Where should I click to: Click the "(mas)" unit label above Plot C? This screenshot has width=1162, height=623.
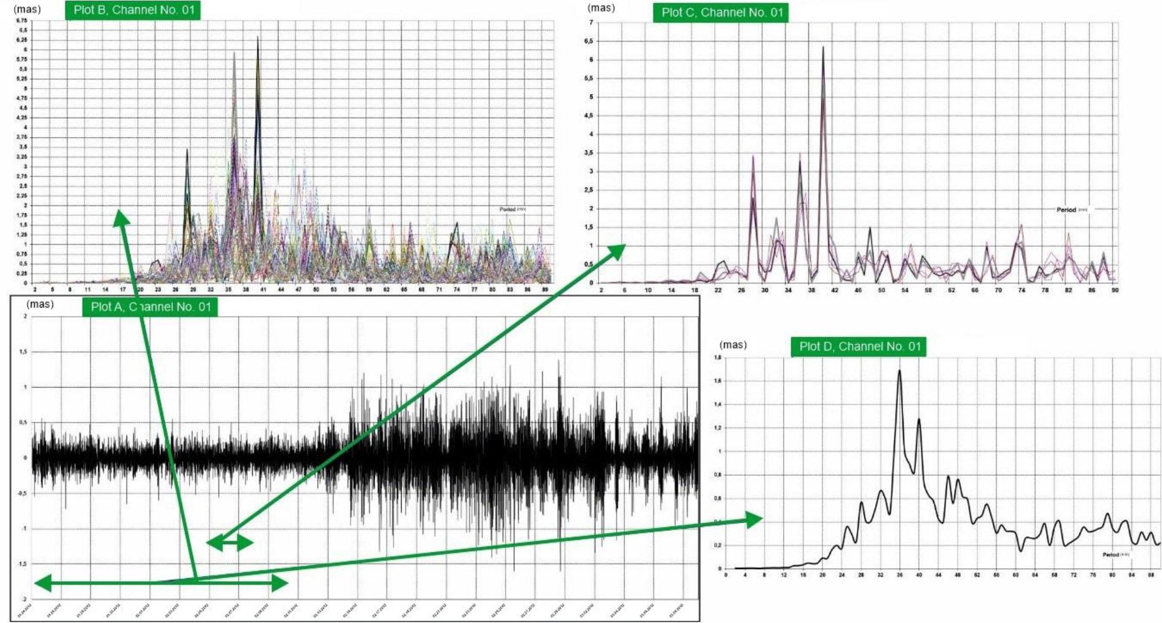point(601,8)
